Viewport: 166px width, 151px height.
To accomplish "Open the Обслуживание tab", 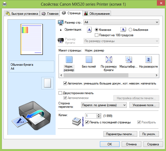I will pyautogui.click(x=97, y=13).
